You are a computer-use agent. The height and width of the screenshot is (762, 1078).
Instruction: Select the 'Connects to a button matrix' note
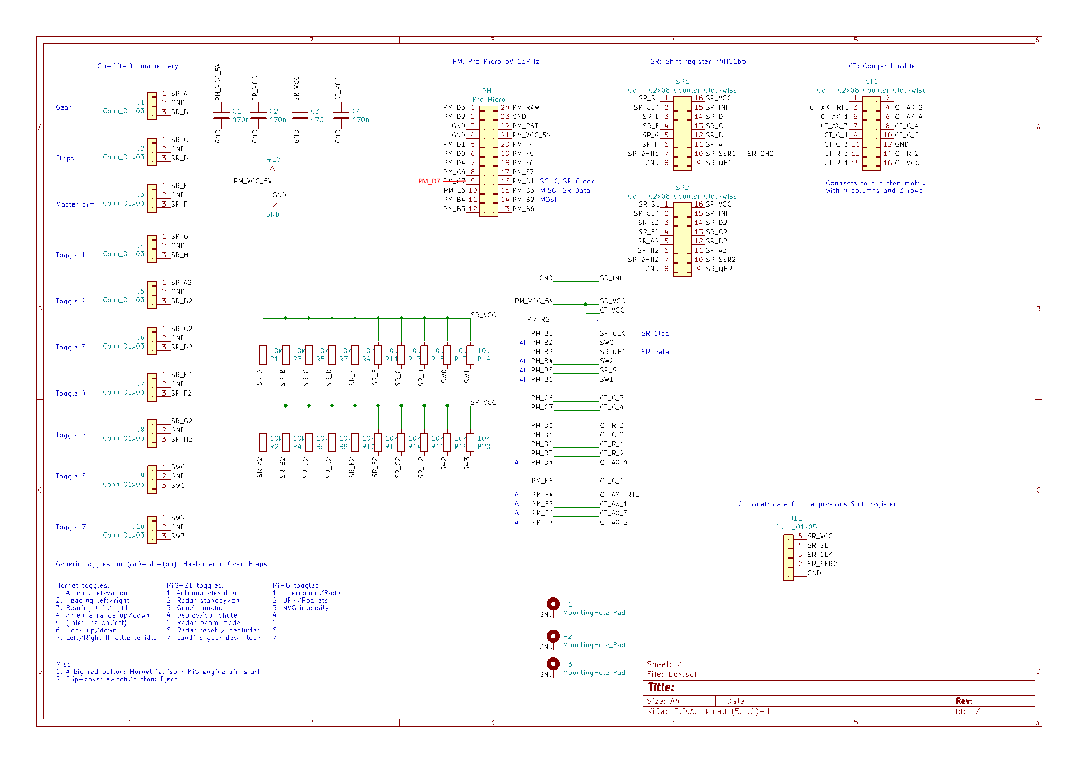(875, 187)
